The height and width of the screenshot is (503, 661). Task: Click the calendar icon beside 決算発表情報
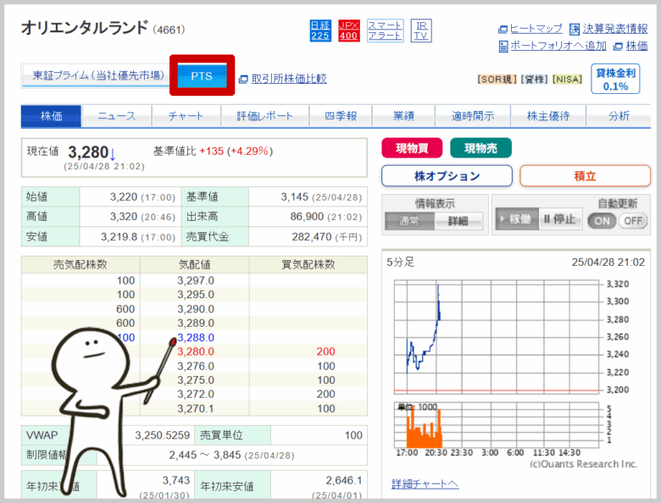(575, 29)
